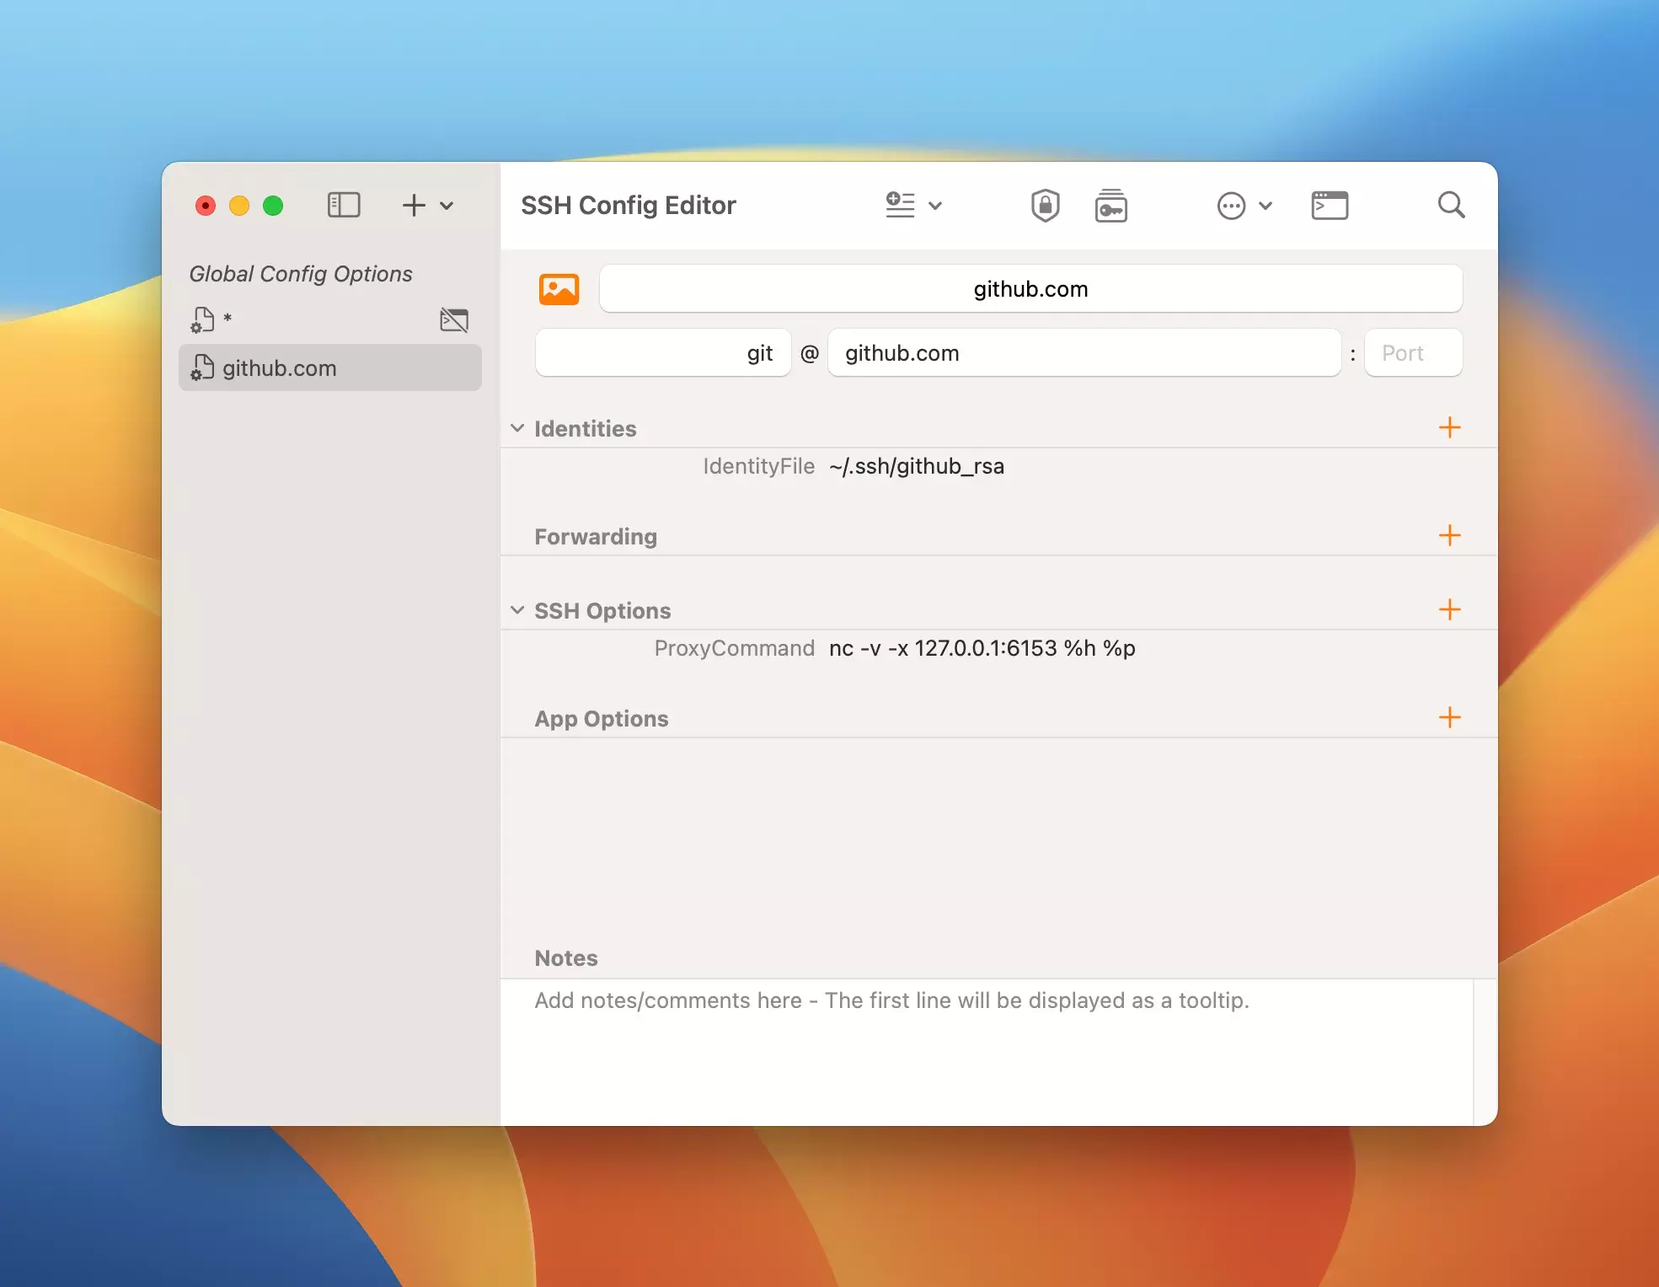Click the plus add host button
This screenshot has width=1659, height=1287.
(414, 205)
